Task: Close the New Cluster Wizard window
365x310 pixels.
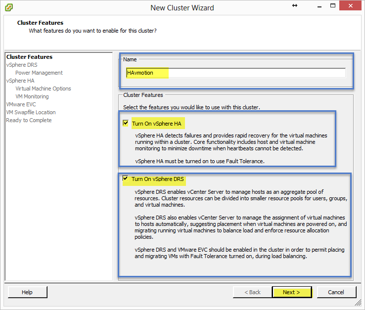Action: [350, 5]
